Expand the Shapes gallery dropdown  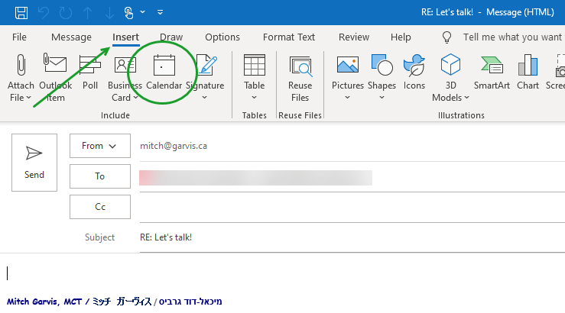click(x=382, y=98)
